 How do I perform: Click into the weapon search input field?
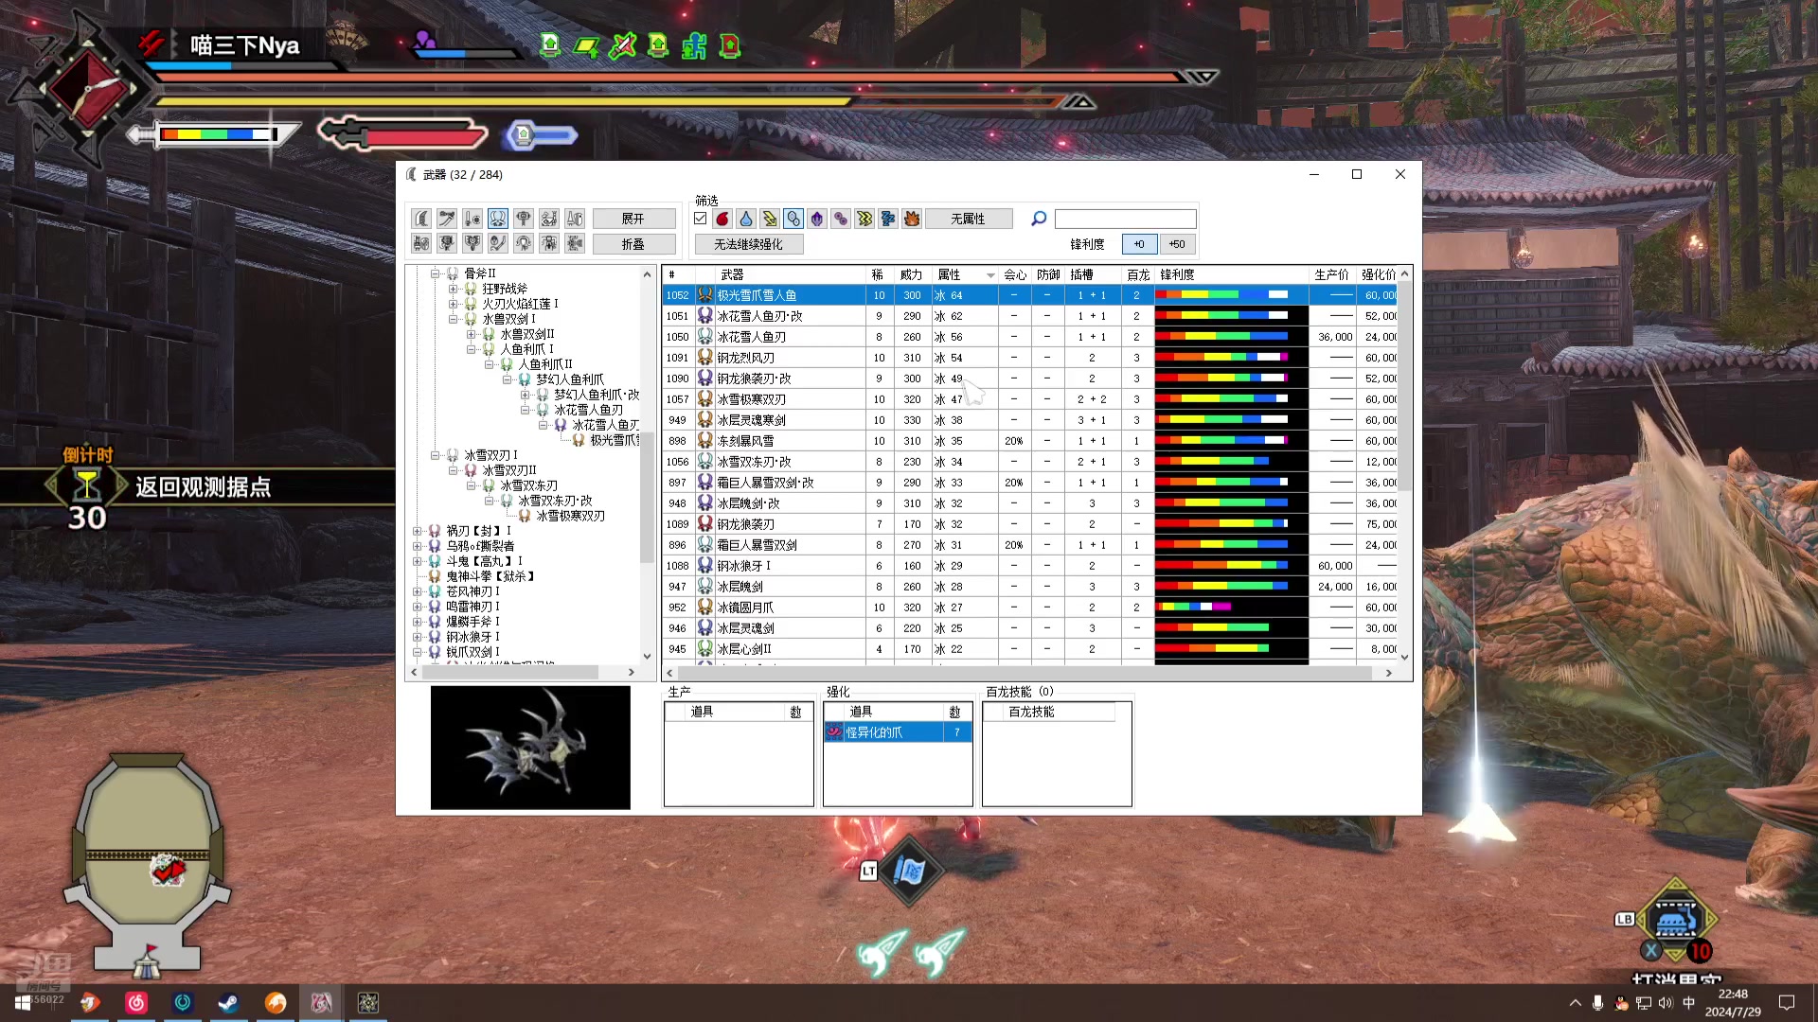(x=1126, y=219)
